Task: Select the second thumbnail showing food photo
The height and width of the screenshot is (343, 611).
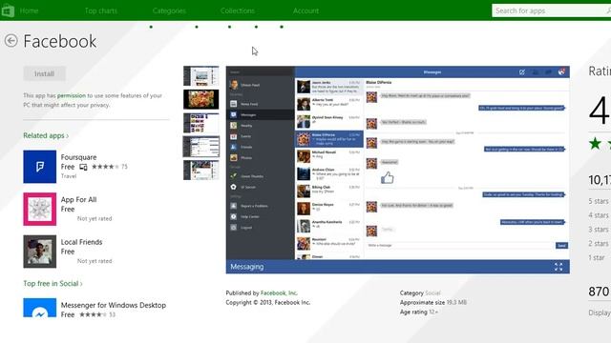Action: coord(201,99)
